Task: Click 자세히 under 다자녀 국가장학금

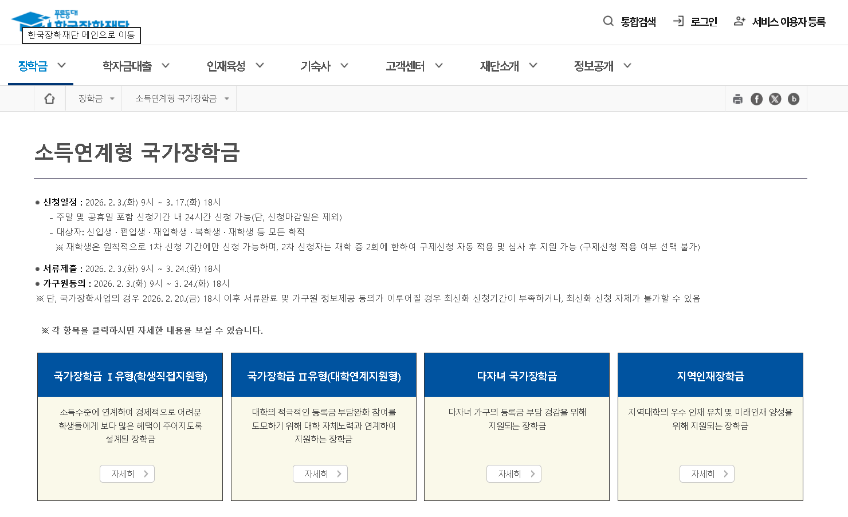Action: 513,473
